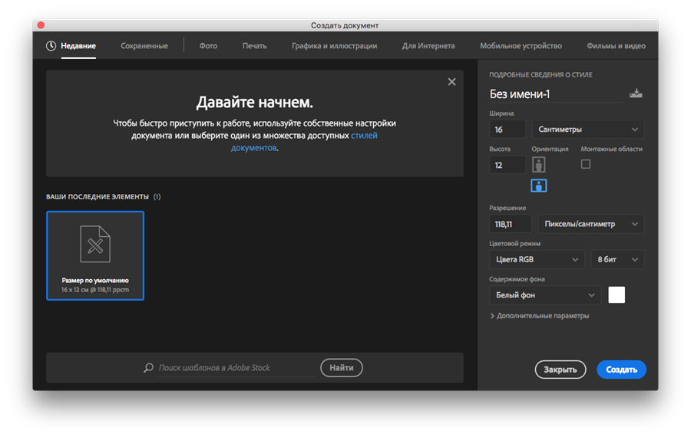Image resolution: width=691 pixels, height=437 pixels.
Task: Open the Графика и иллюстрации tab
Action: [334, 46]
